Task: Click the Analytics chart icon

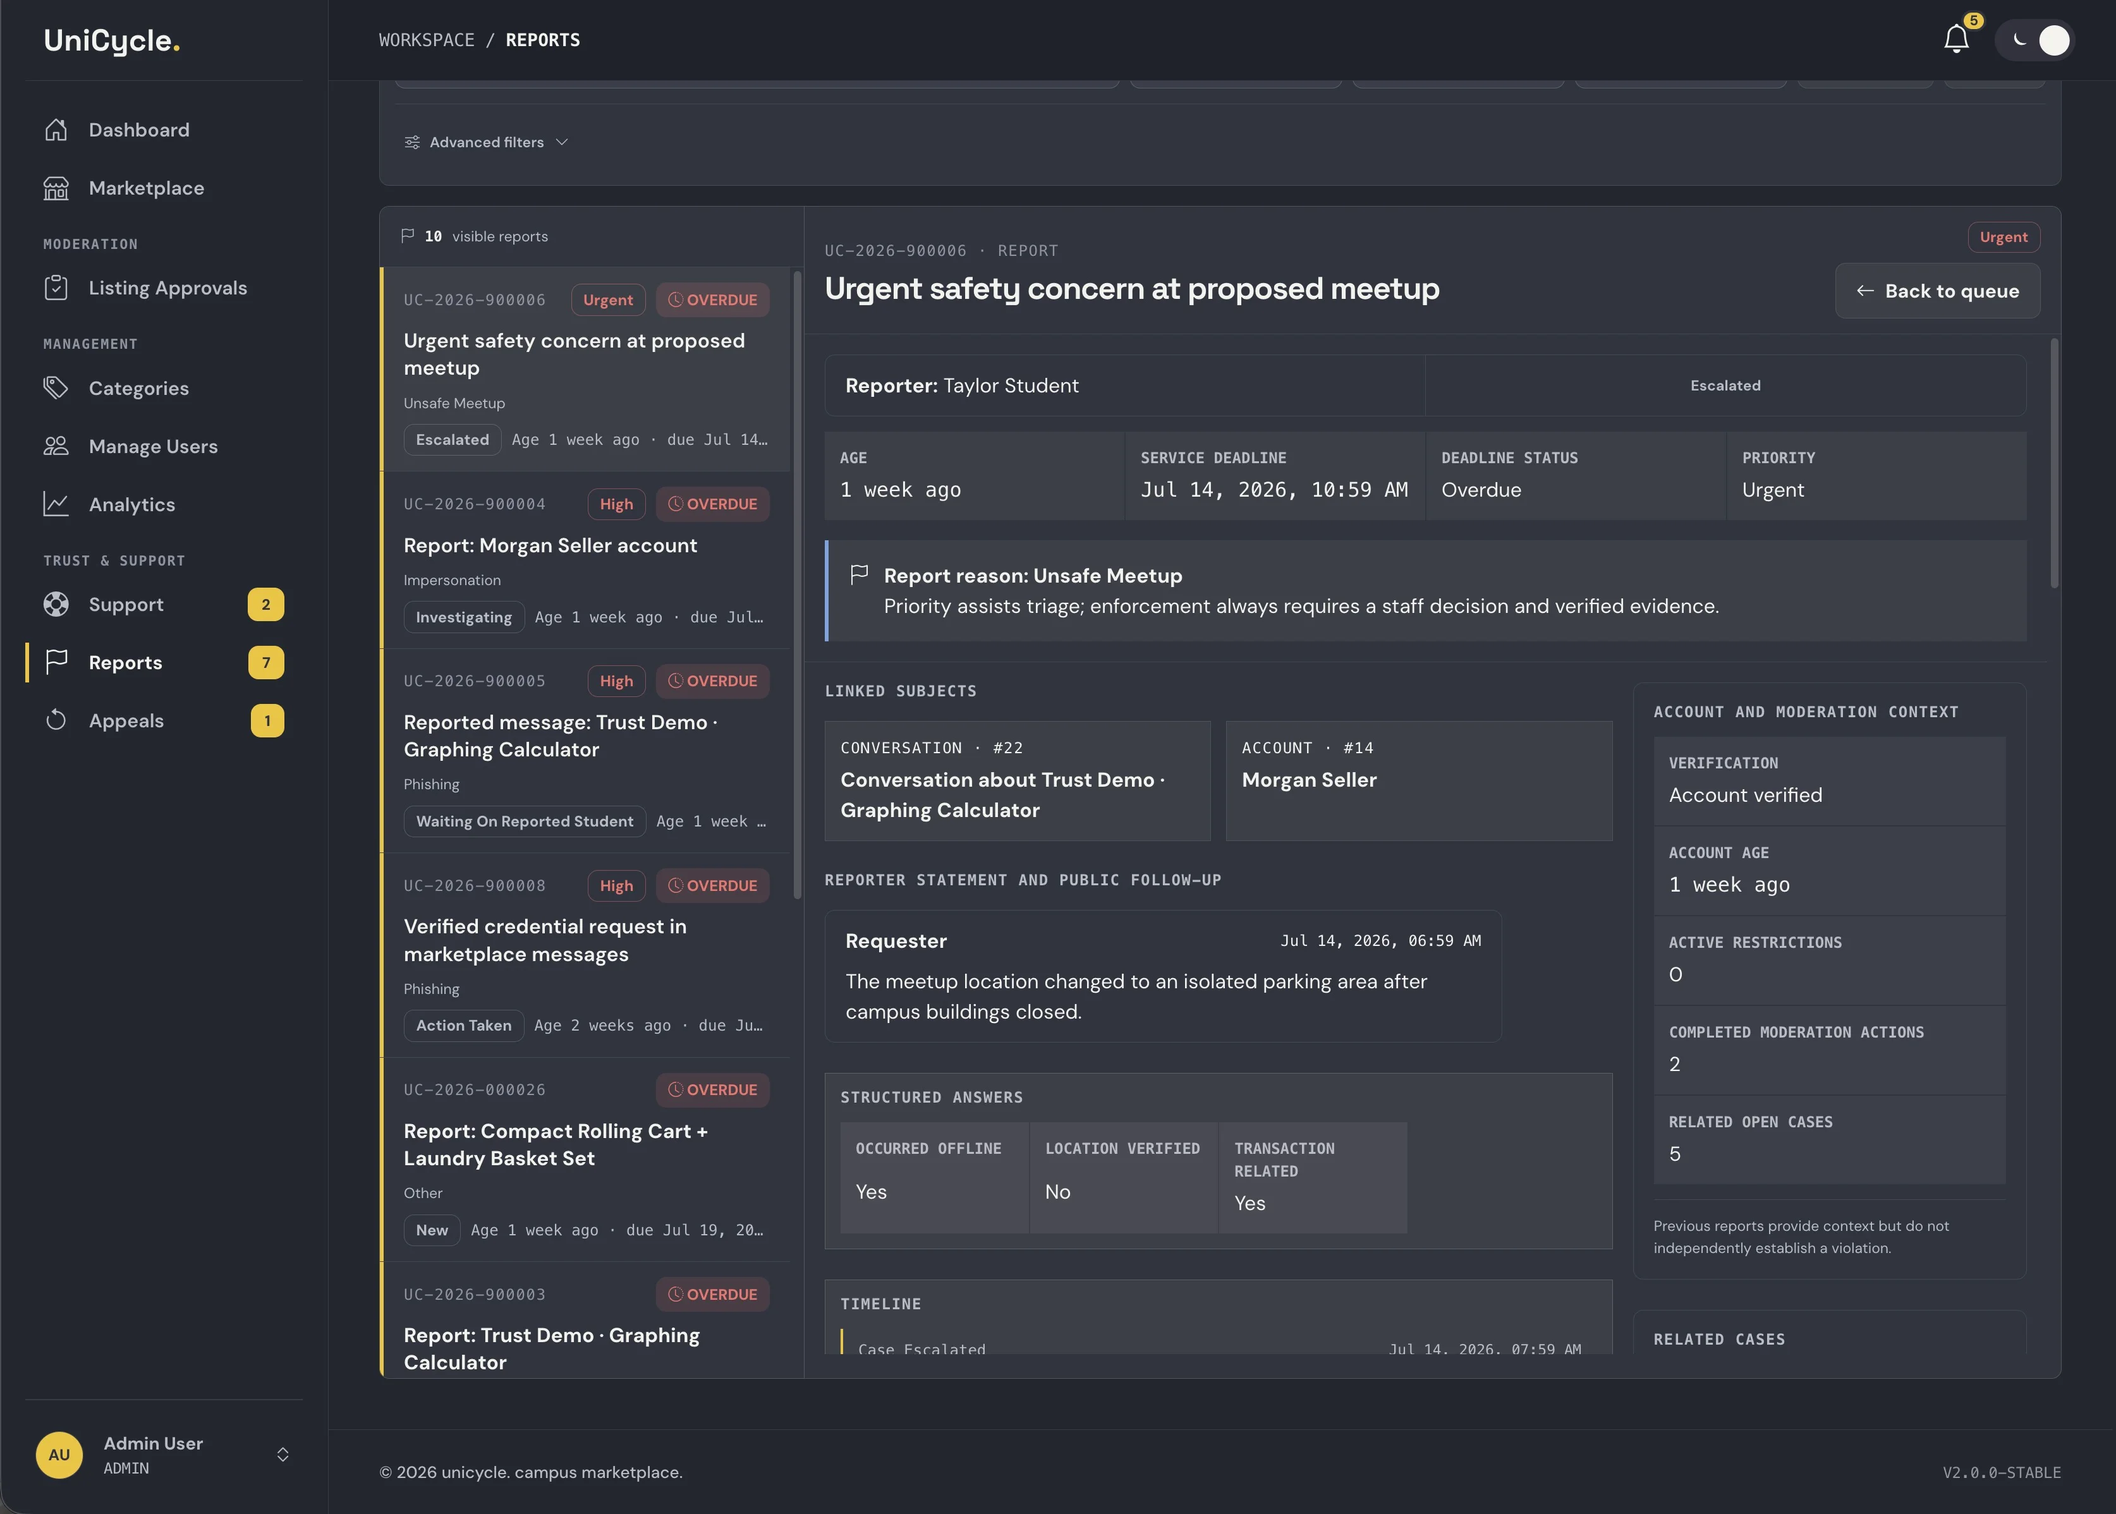Action: click(56, 504)
